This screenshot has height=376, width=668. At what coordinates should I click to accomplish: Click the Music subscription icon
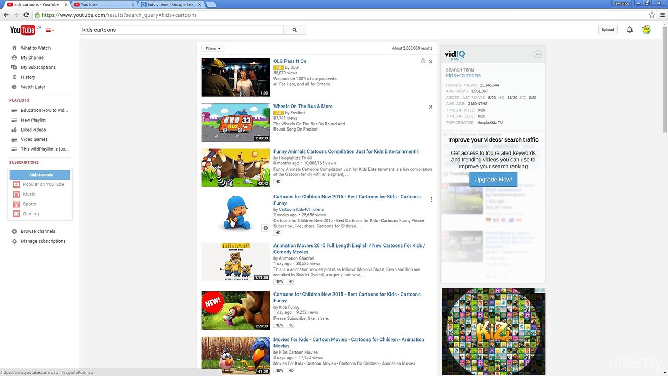tap(16, 194)
